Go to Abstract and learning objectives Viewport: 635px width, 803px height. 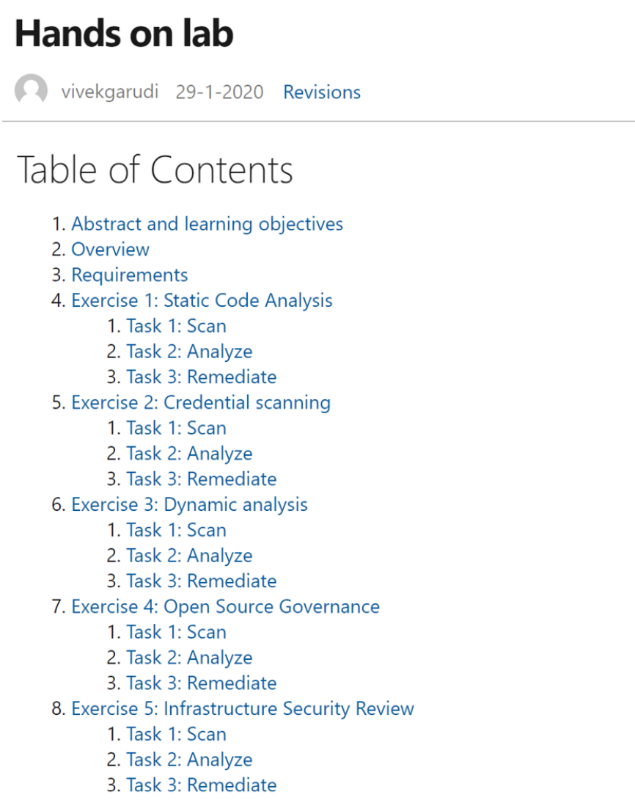(x=208, y=225)
